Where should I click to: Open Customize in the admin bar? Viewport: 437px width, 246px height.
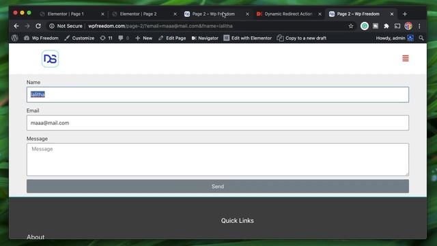pos(79,38)
